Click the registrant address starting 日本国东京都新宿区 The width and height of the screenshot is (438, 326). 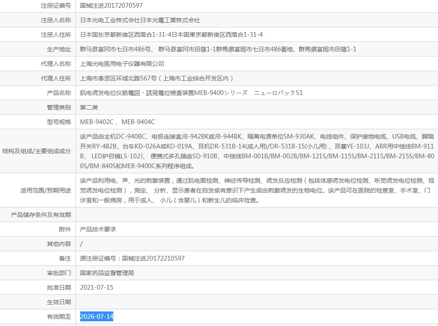pyautogui.click(x=172, y=35)
